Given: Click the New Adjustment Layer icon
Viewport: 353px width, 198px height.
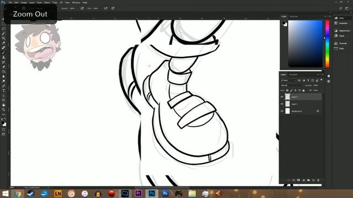Looking at the screenshot, I should 303,180.
